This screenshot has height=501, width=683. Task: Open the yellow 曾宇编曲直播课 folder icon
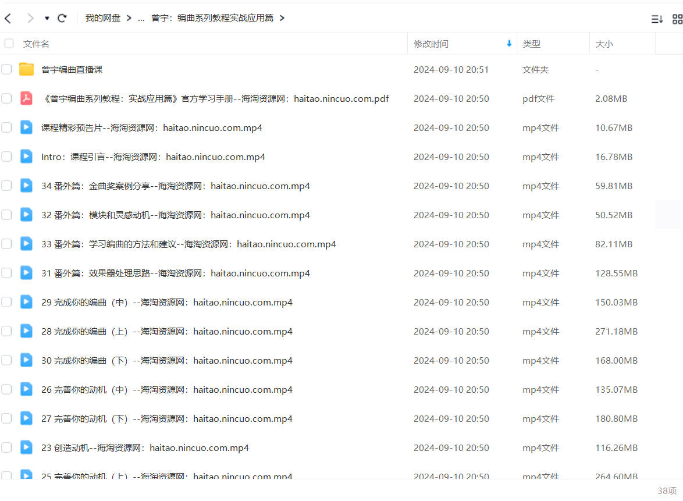coord(26,69)
